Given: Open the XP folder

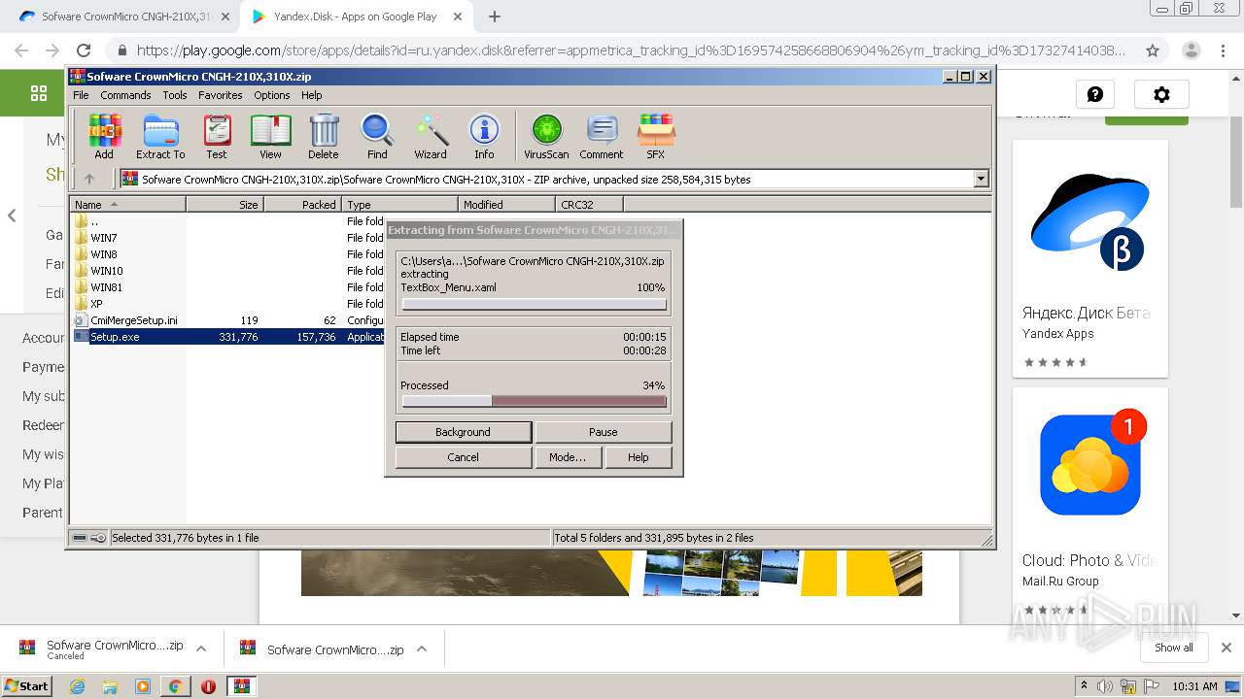Looking at the screenshot, I should [96, 304].
